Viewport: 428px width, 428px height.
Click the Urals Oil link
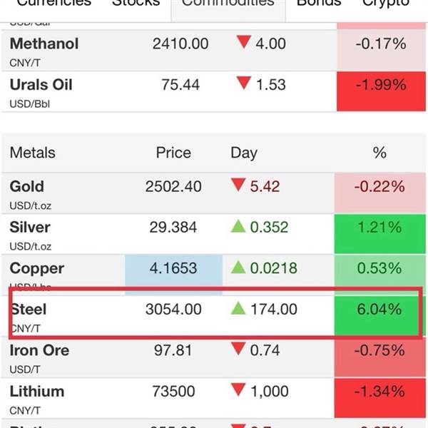click(41, 85)
